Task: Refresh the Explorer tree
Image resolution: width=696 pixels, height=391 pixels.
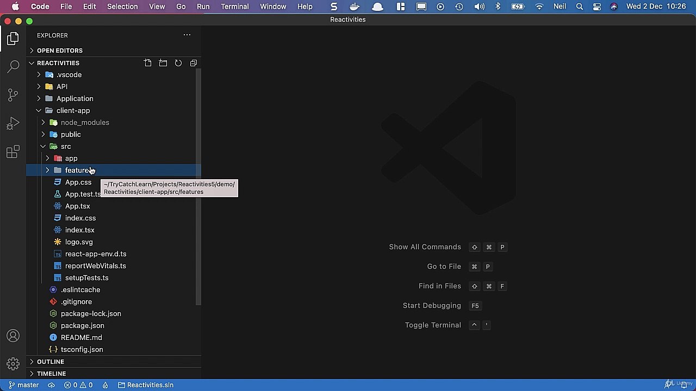Action: pos(178,63)
